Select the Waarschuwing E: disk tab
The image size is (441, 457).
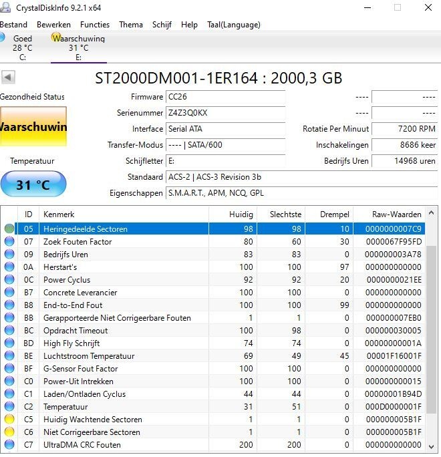point(78,47)
